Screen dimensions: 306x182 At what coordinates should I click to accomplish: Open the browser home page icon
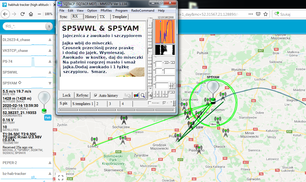[31, 14]
